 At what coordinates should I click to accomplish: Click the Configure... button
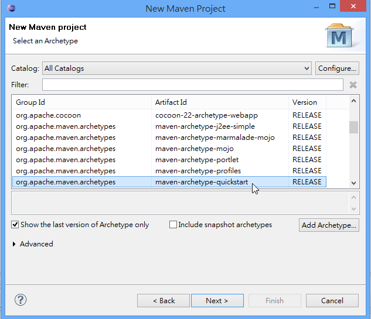337,68
